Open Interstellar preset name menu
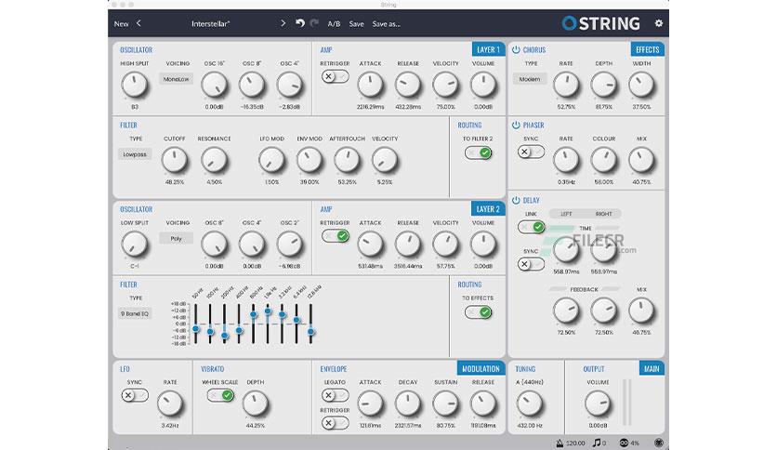This screenshot has width=777, height=450. 211,24
